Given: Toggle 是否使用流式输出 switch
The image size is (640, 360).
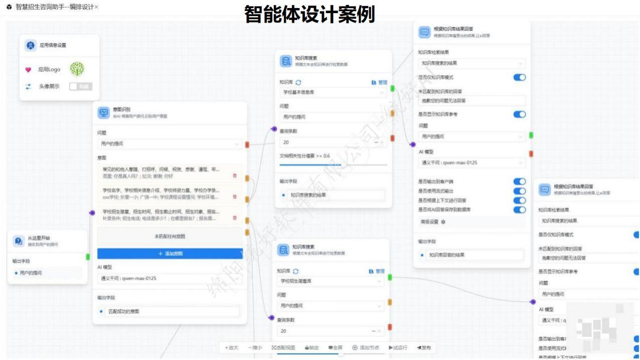Looking at the screenshot, I should (x=519, y=191).
